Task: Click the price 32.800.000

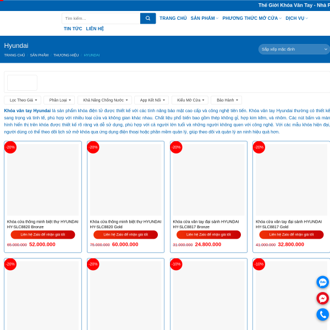Action: pyautogui.click(x=291, y=244)
